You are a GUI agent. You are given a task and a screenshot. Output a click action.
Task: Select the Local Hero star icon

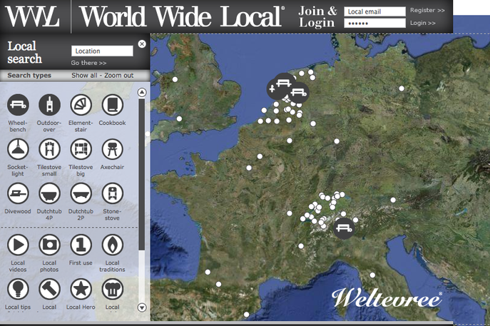(81, 289)
